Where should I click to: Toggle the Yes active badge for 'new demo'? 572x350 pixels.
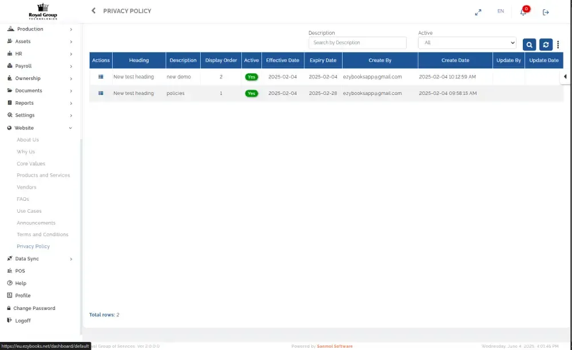point(251,77)
